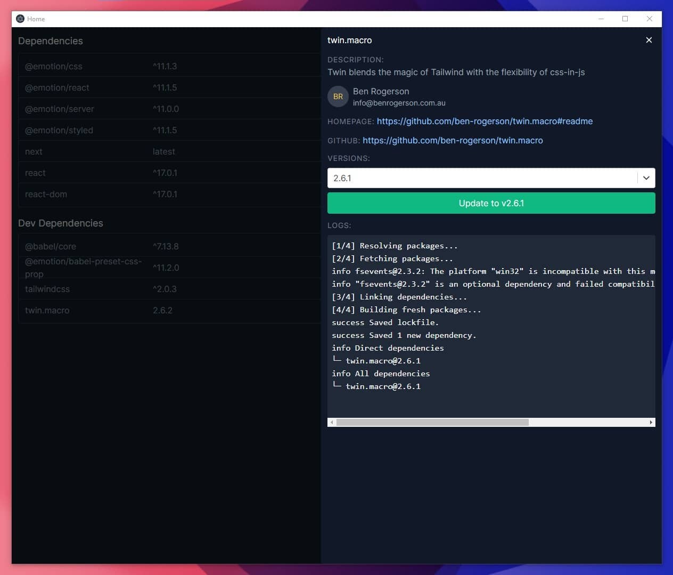The height and width of the screenshot is (575, 673).
Task: Click the Home window app icon
Action: click(20, 19)
